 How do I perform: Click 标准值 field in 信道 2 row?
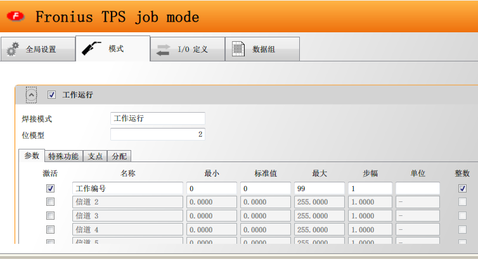tap(265, 202)
